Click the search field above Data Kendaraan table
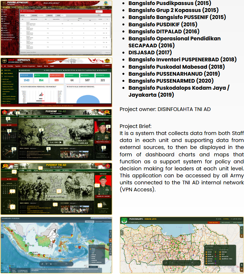This screenshot has height=274, width=244. coord(106,15)
